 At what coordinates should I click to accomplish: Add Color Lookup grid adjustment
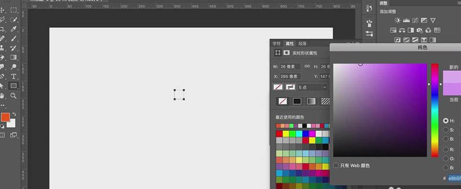[437, 30]
